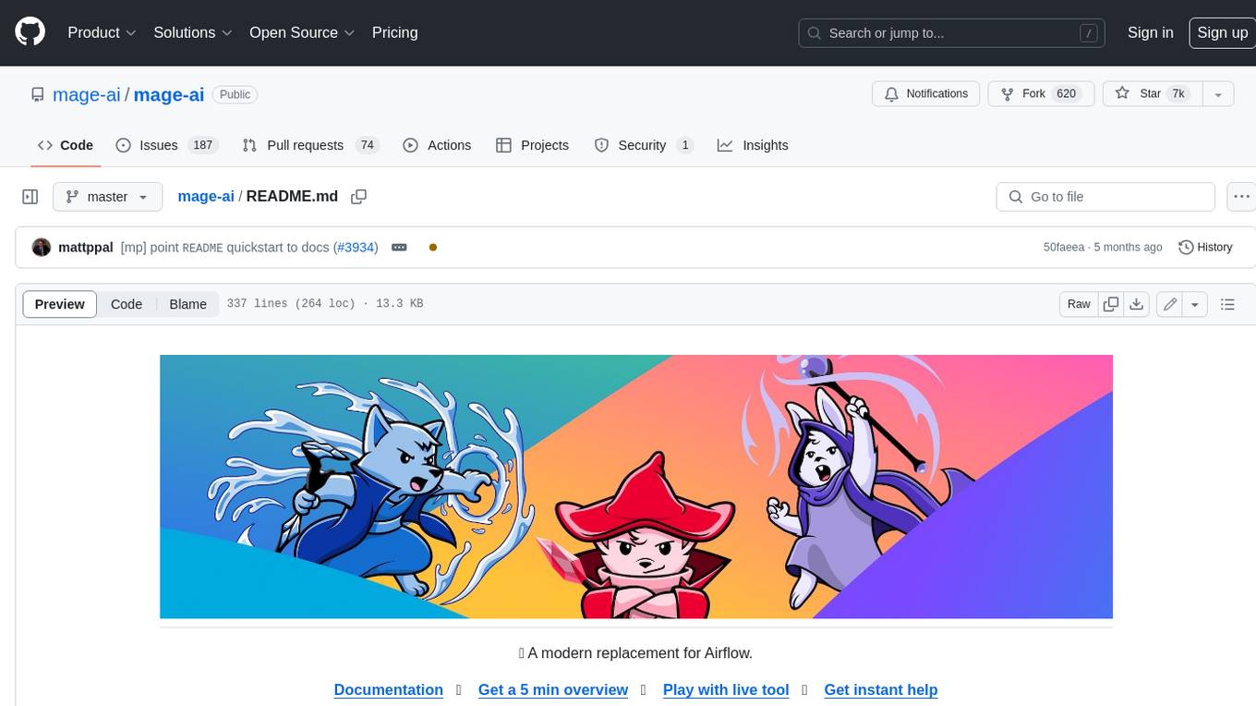Open the document outline list

tap(1227, 304)
